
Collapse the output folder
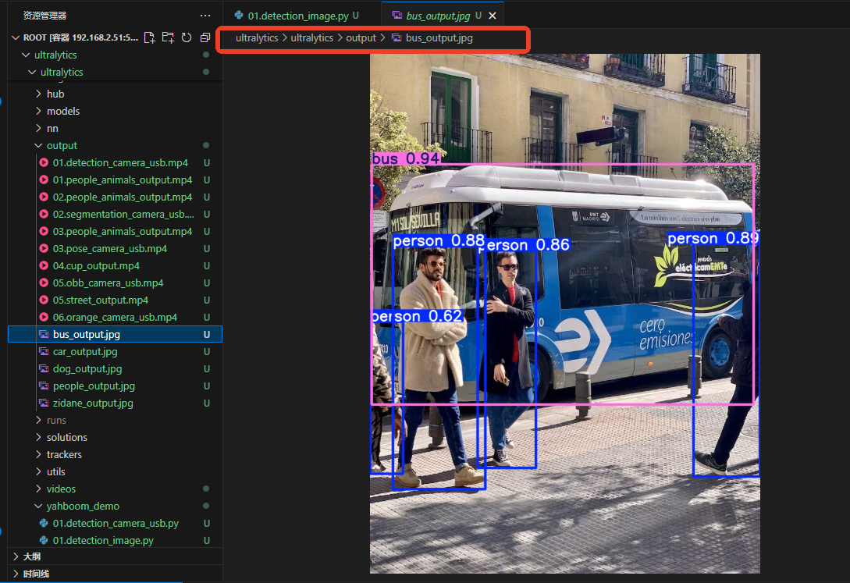[115, 145]
